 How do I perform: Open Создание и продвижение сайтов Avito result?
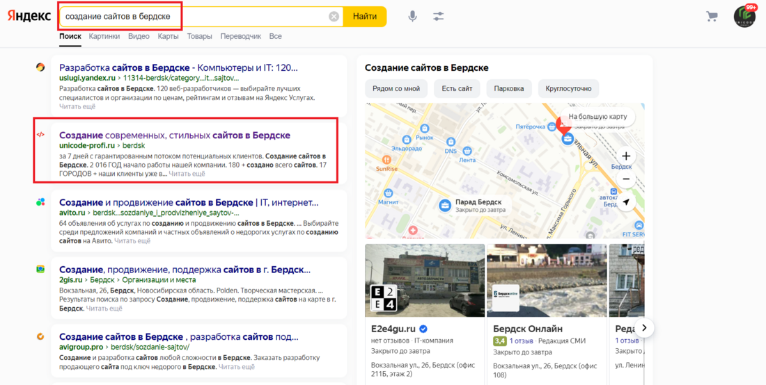pyautogui.click(x=189, y=202)
